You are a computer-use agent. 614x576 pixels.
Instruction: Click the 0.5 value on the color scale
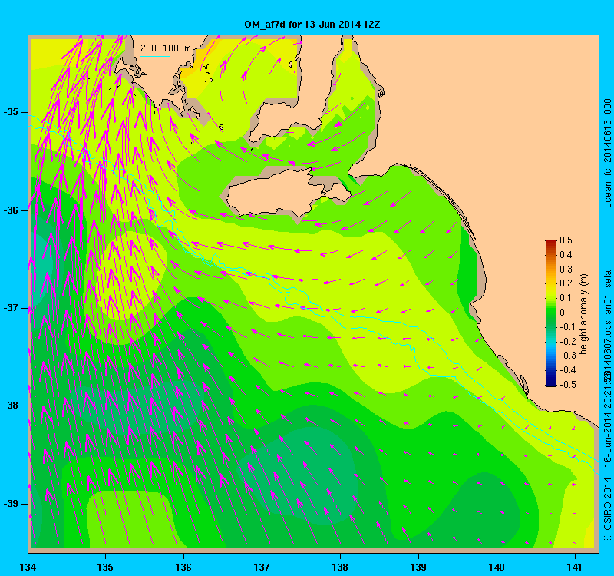click(x=566, y=240)
